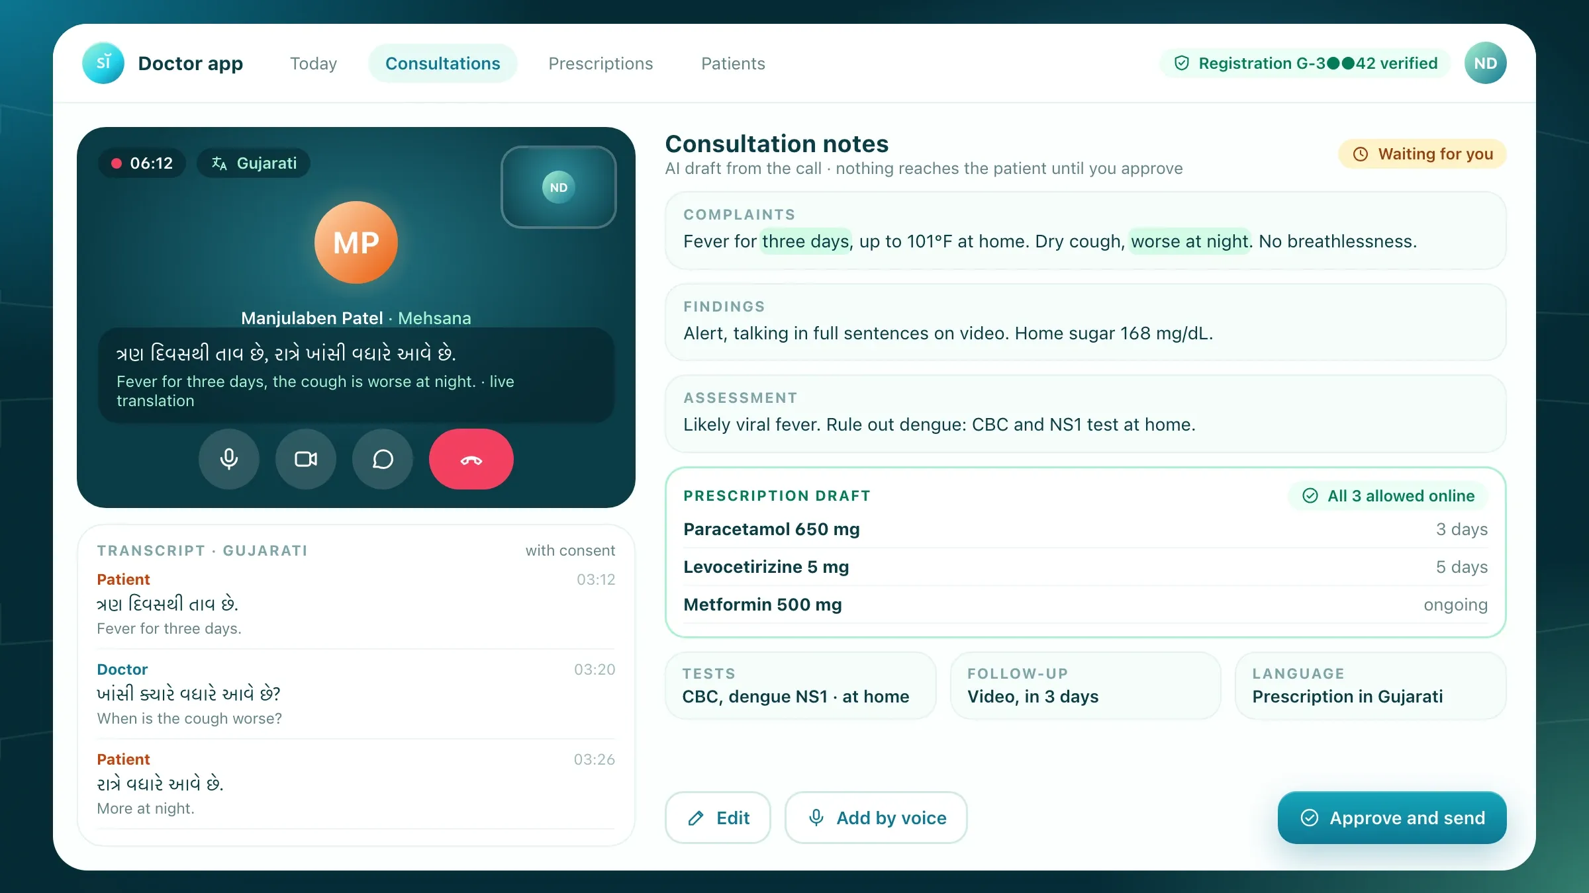This screenshot has width=1589, height=893.
Task: Click the Waiting for you status pill
Action: point(1422,154)
